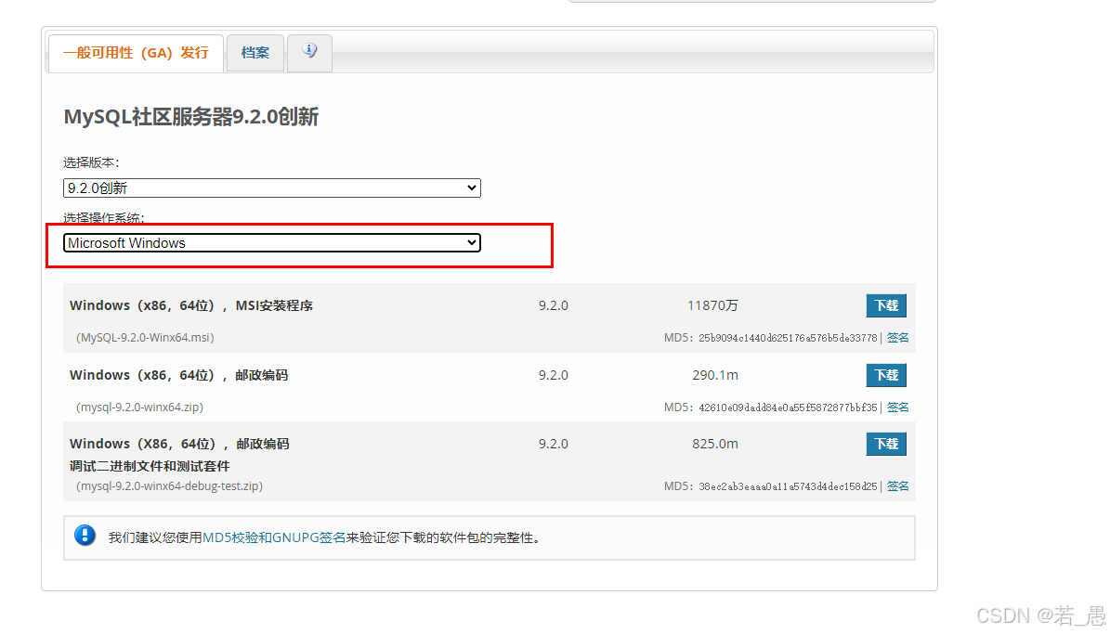
Task: Open 签名 link for mysql-9.2.0-winx64.zip
Action: pos(897,407)
